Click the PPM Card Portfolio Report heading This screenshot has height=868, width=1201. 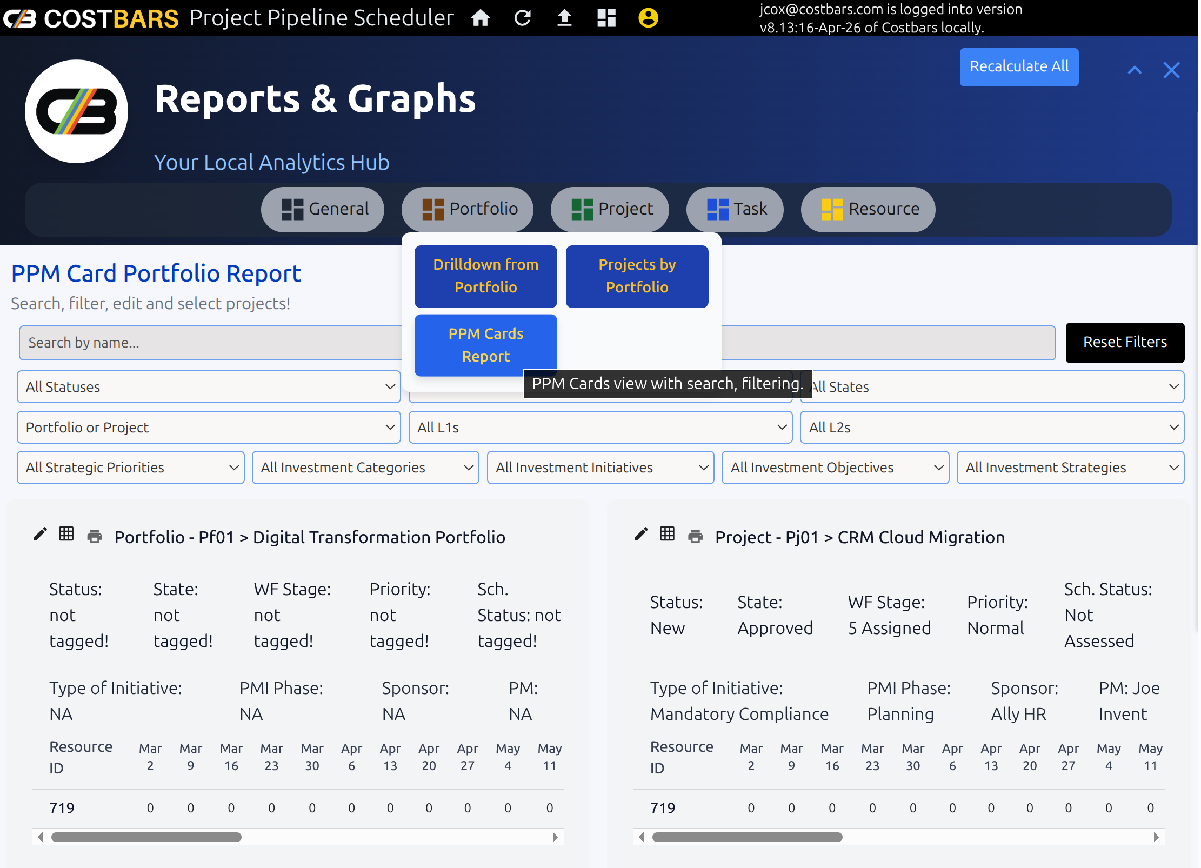tap(156, 273)
